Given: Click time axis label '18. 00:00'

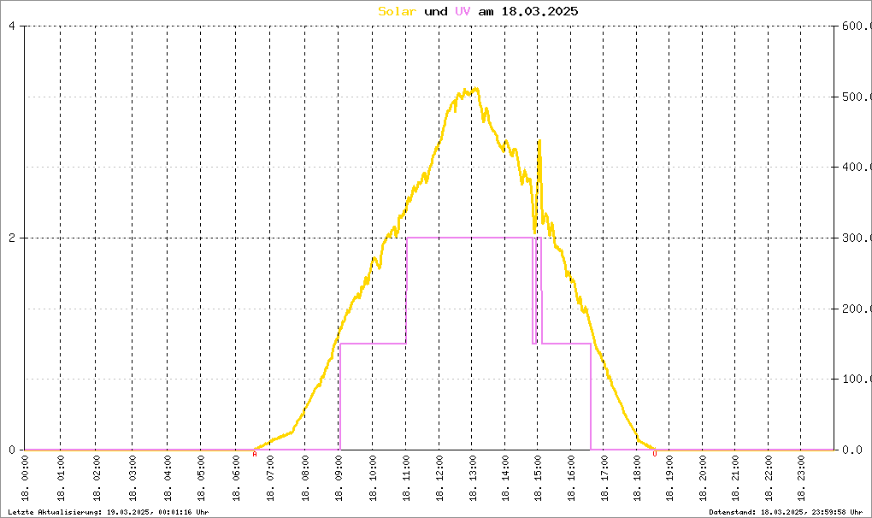Looking at the screenshot, I should point(26,478).
